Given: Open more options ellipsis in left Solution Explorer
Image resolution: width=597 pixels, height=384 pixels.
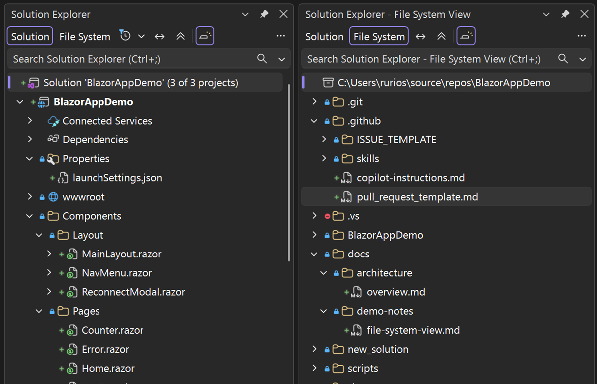Looking at the screenshot, I should pos(281,36).
